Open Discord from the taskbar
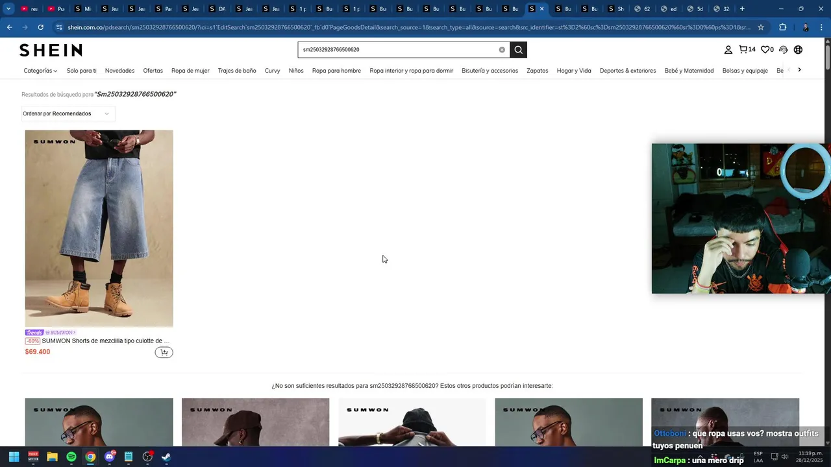Image resolution: width=831 pixels, height=467 pixels. tap(110, 457)
